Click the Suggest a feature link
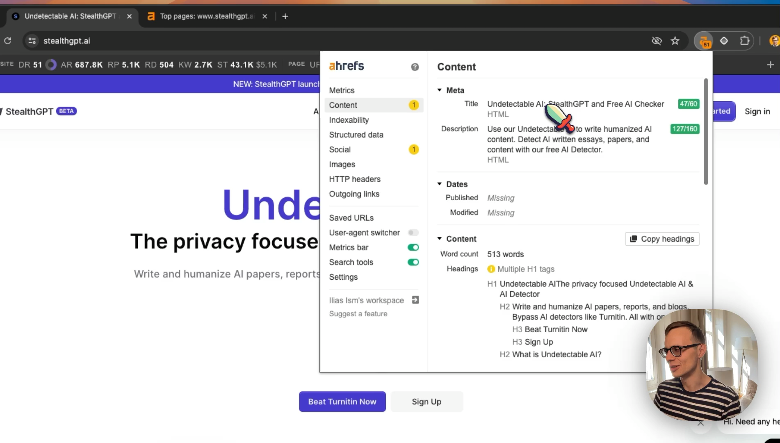Image resolution: width=780 pixels, height=443 pixels. tap(358, 314)
